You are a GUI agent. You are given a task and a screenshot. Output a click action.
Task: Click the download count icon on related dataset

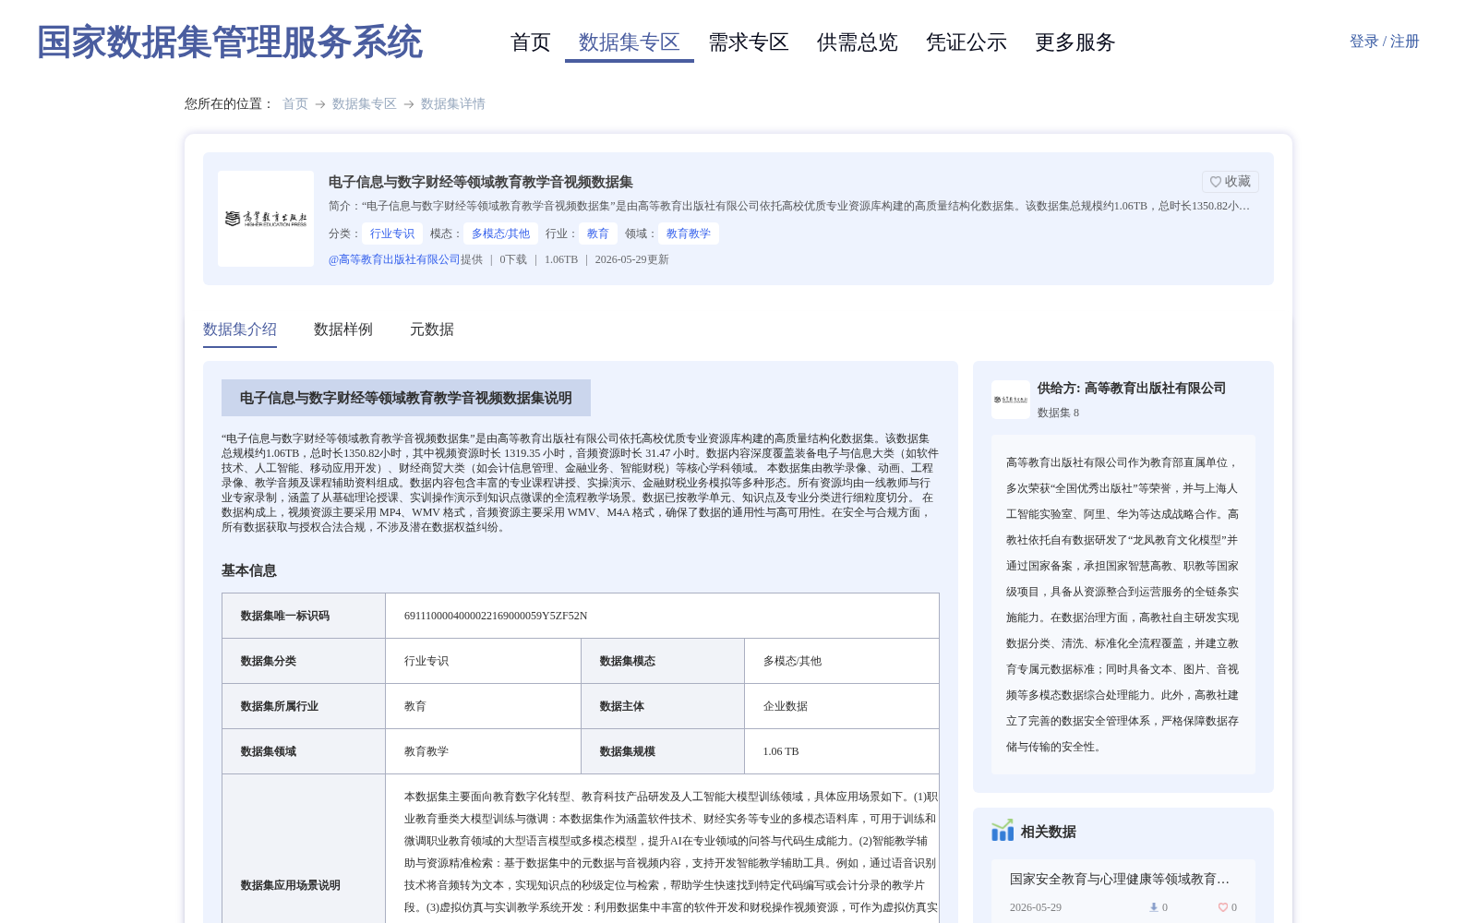(1153, 907)
